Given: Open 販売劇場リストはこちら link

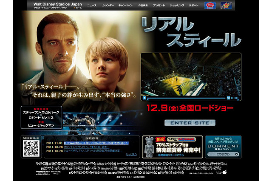Looking at the screenshot, I should pyautogui.click(x=170, y=155).
